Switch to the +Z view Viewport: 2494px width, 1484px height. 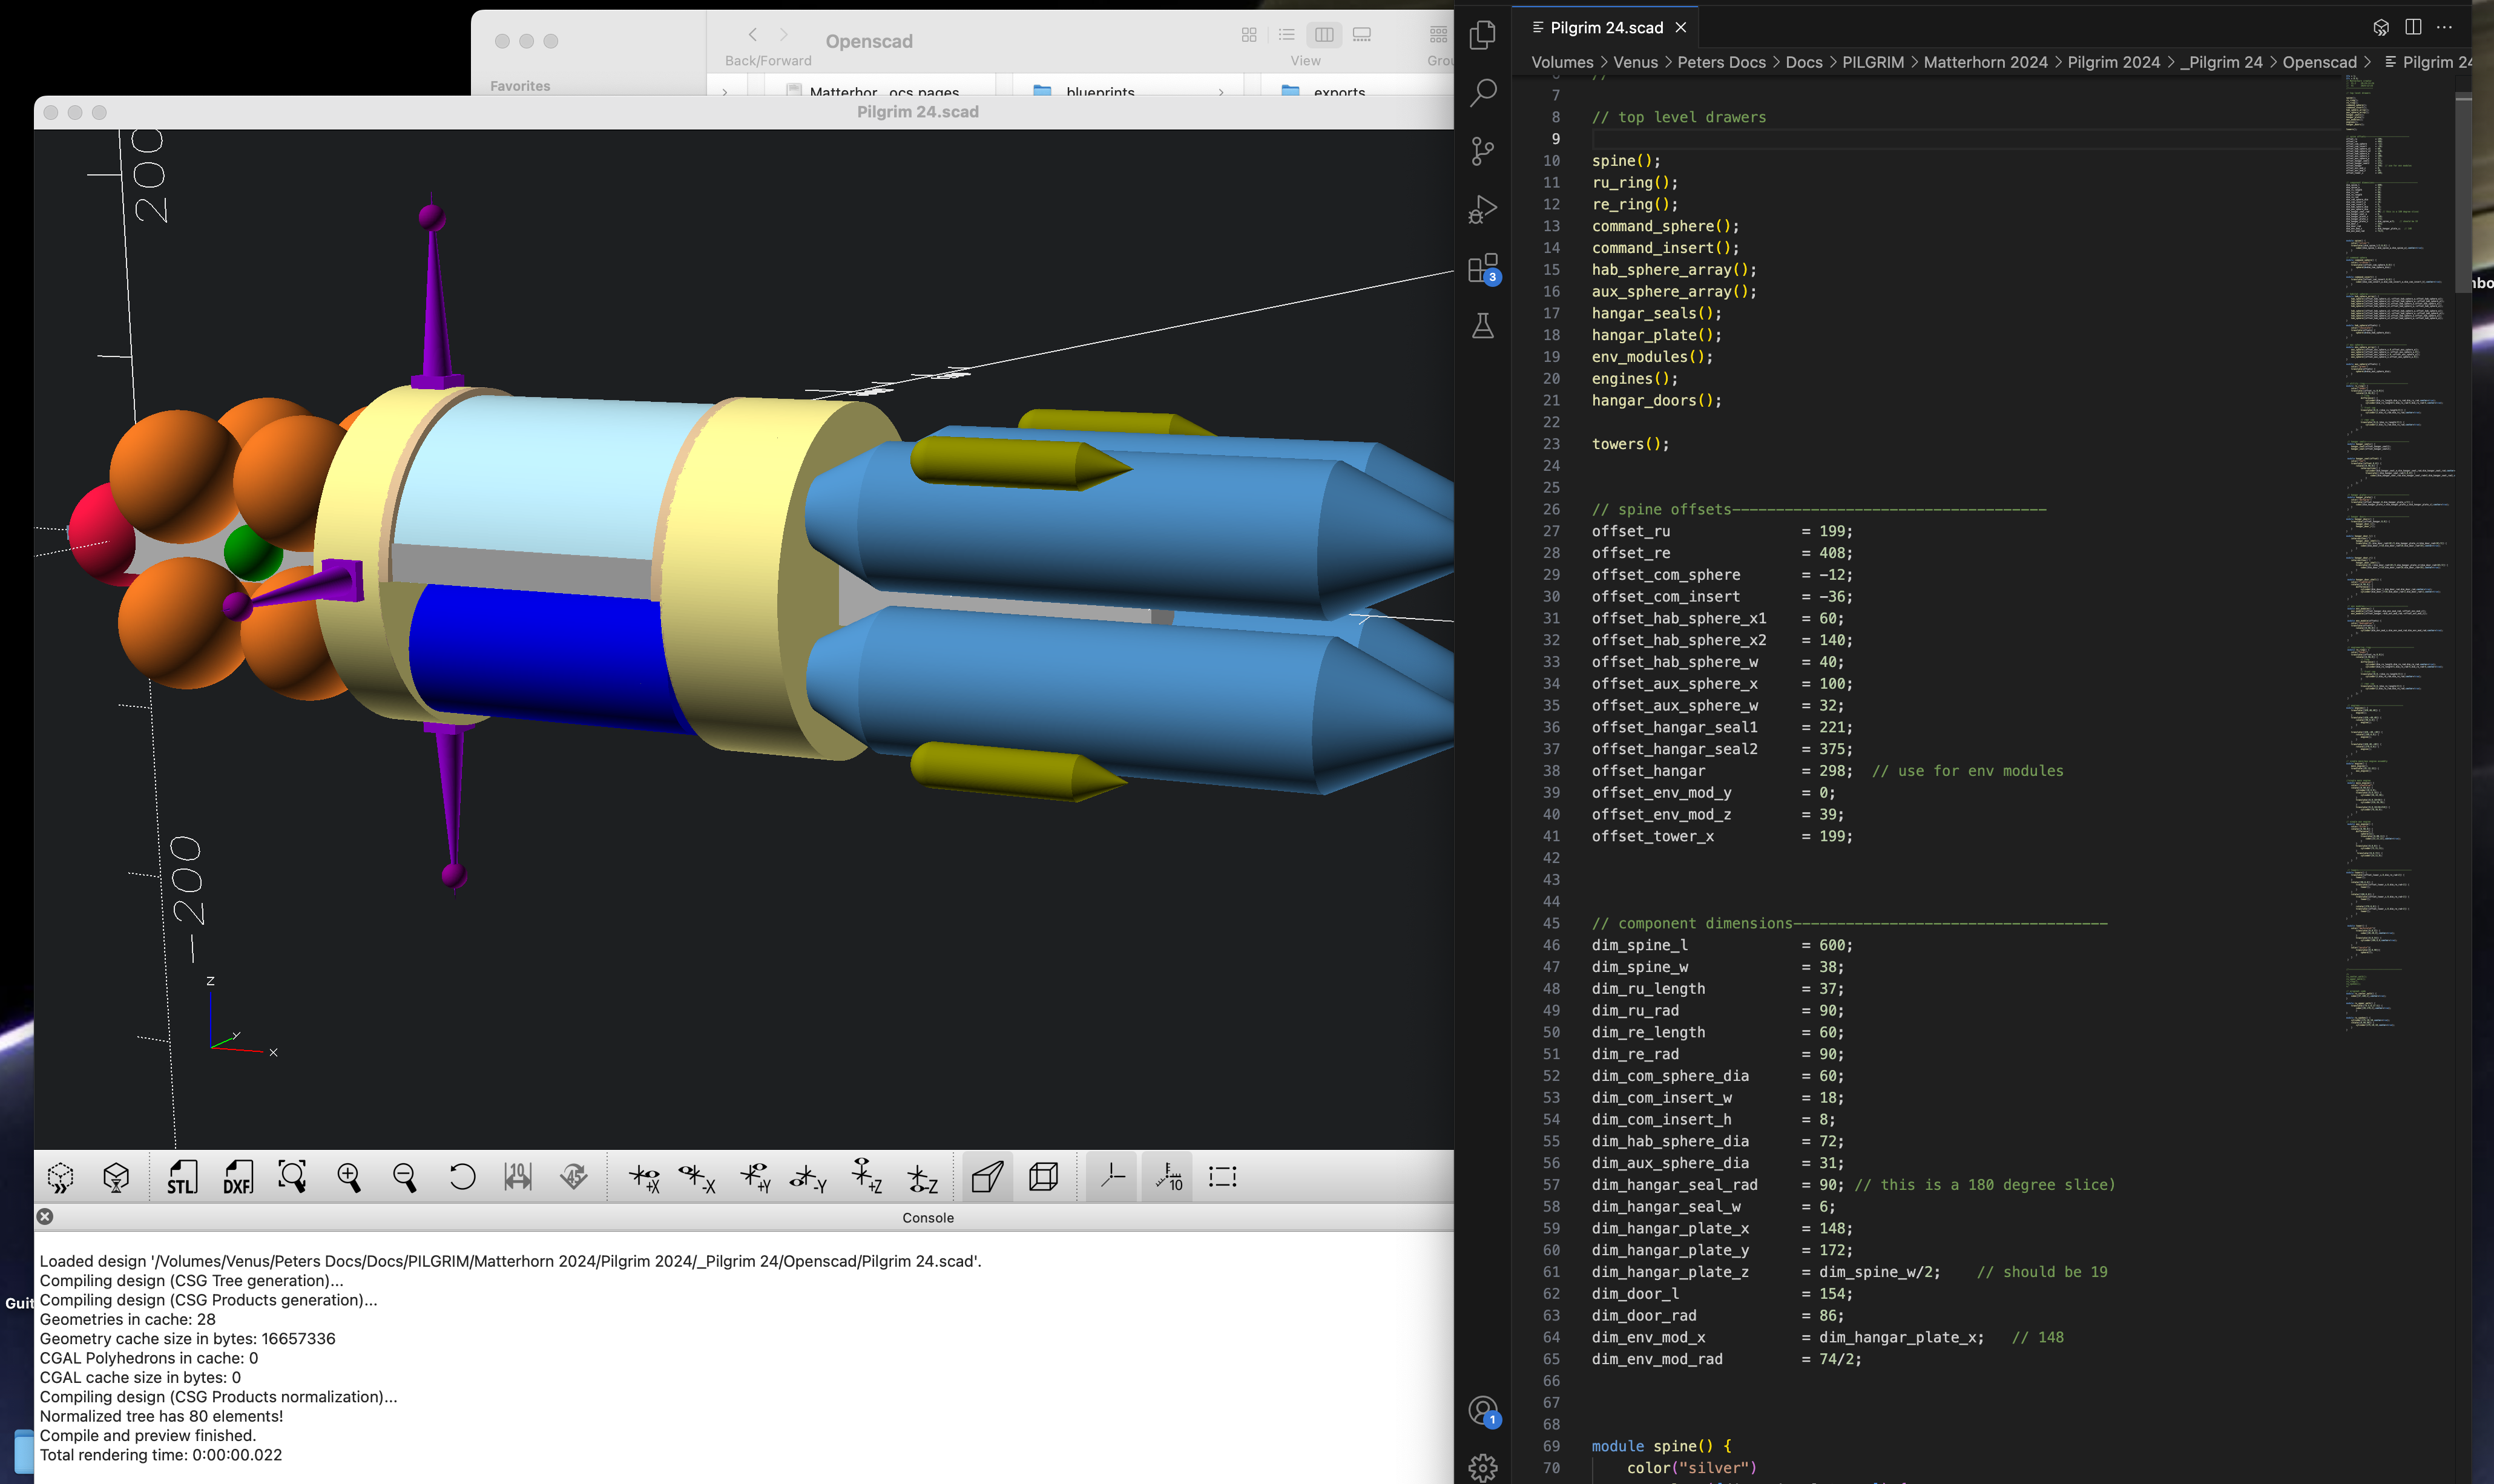click(x=866, y=1176)
